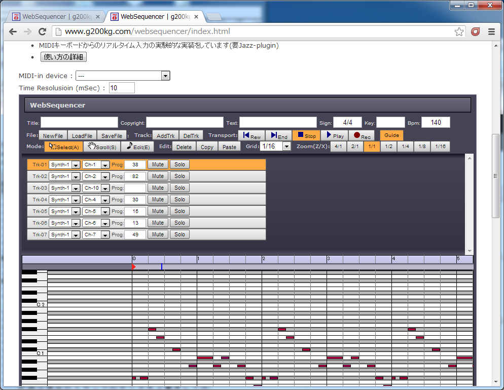The image size is (504, 390).
Task: Set zoom to 1/8
Action: [422, 147]
